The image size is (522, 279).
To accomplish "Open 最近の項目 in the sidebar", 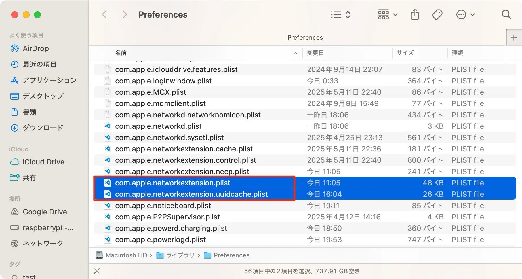I will [39, 64].
